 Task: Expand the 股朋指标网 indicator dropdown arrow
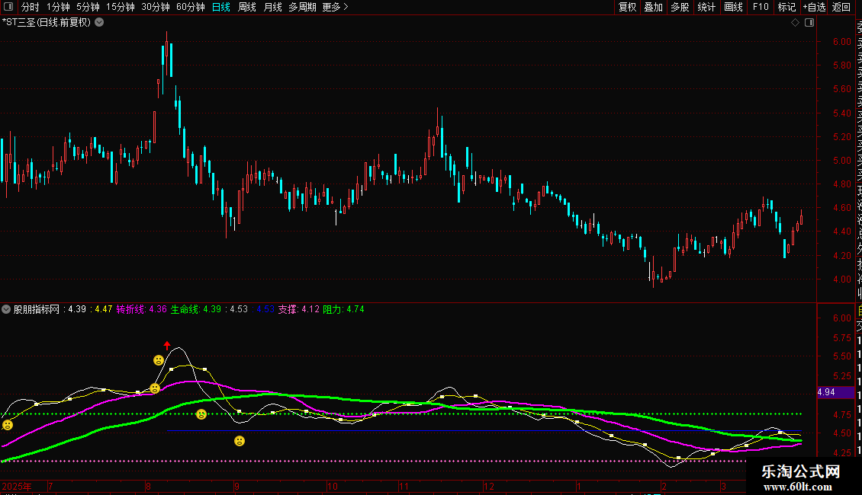point(7,309)
